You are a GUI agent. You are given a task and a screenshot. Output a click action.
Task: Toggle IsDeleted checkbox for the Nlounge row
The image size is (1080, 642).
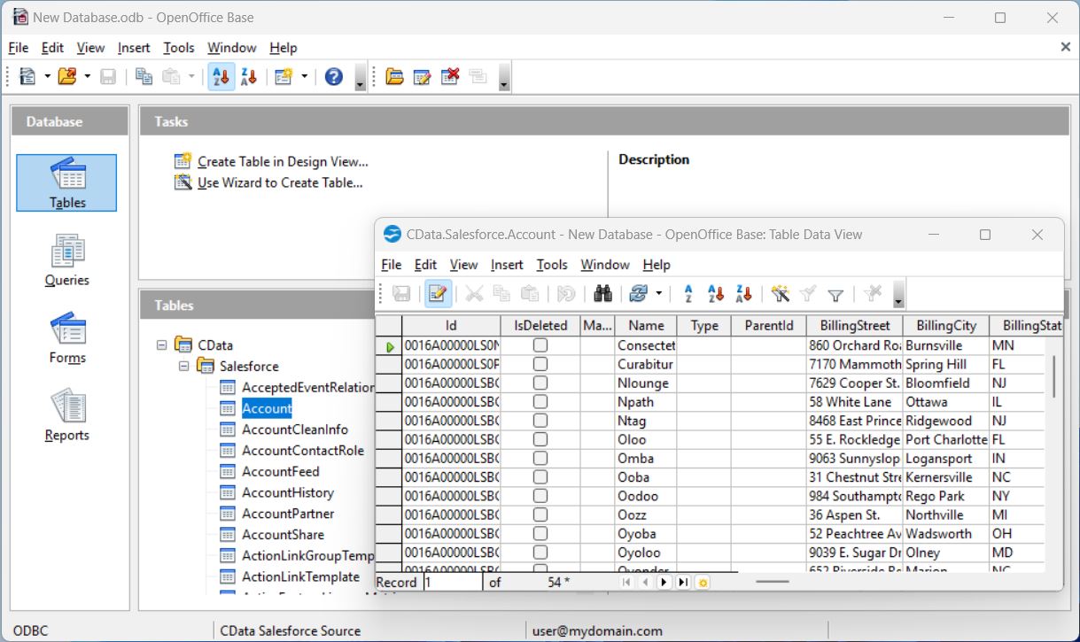click(540, 383)
